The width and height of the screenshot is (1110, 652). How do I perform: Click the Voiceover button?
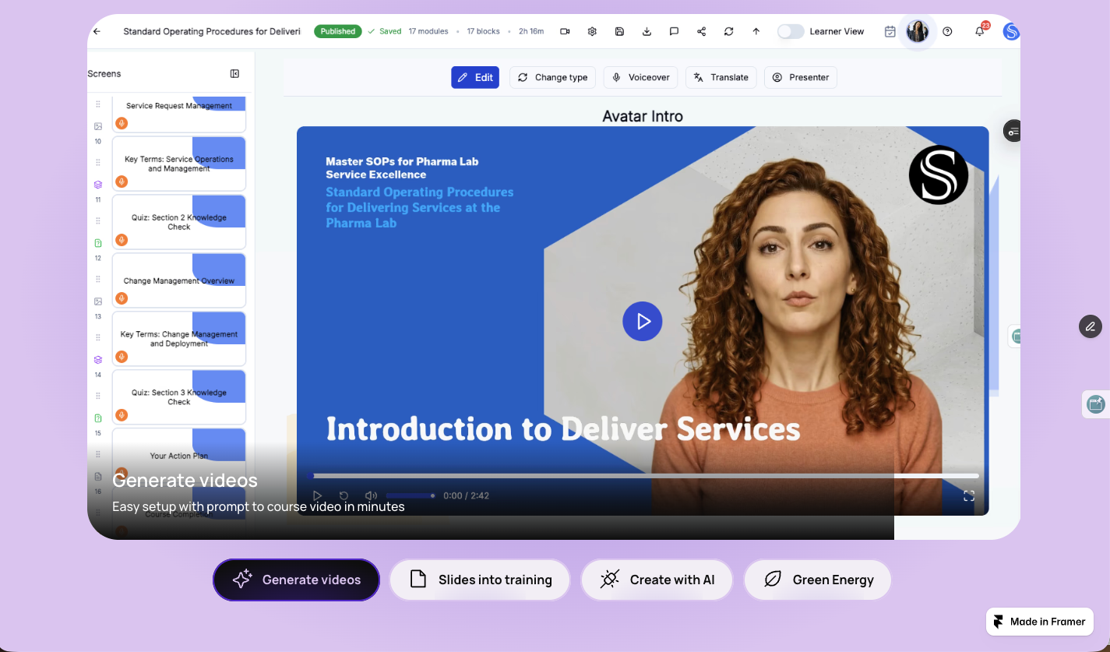[x=640, y=77]
